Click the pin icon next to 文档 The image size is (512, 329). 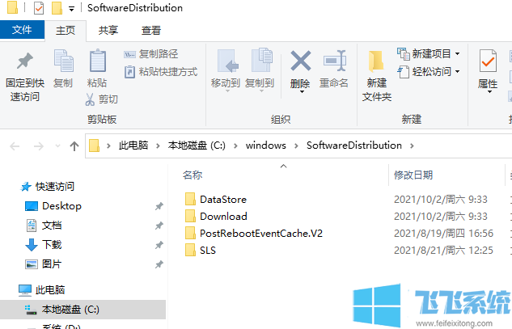click(x=159, y=226)
